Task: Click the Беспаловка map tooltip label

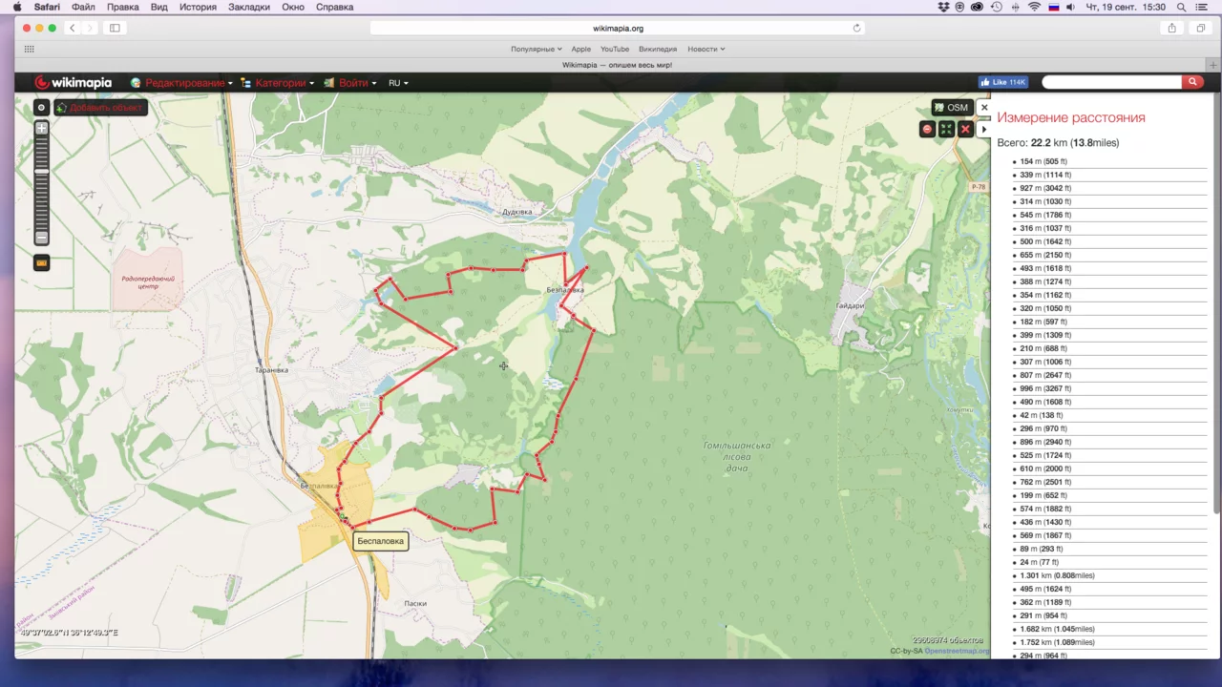Action: coord(380,541)
